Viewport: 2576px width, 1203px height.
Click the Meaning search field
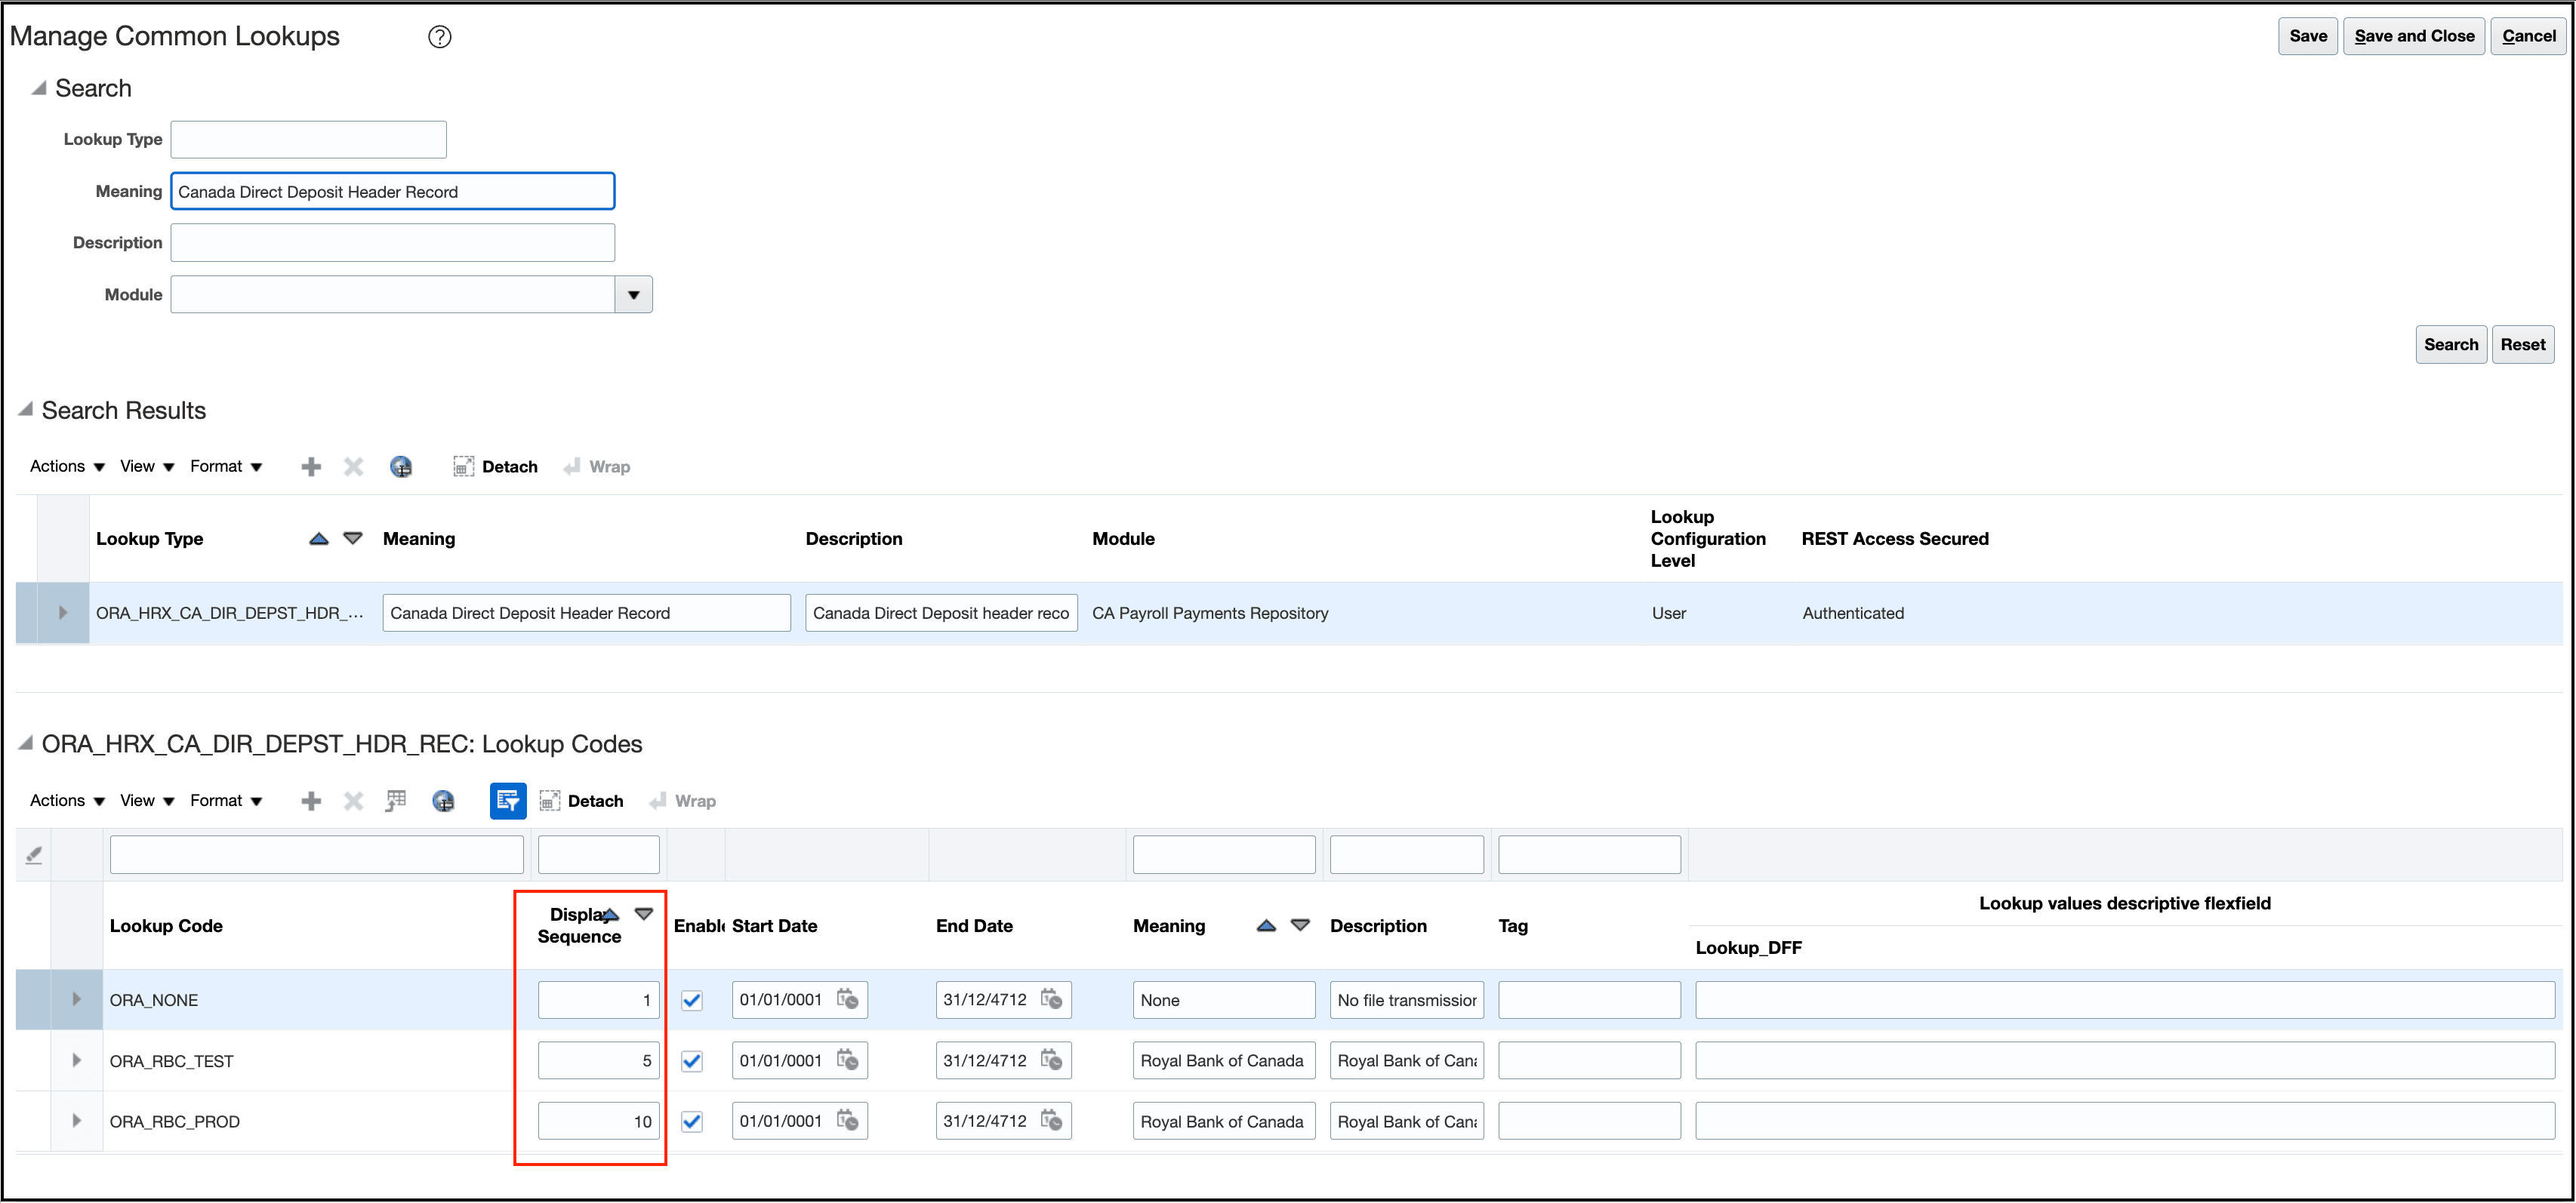click(393, 192)
